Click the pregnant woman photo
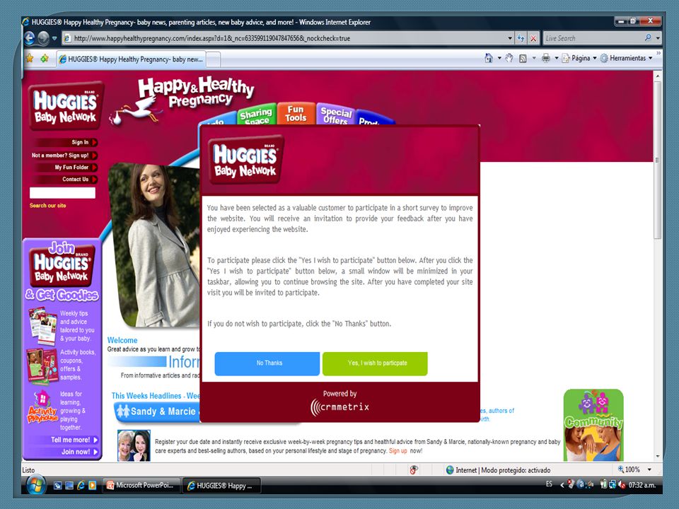Image resolution: width=679 pixels, height=509 pixels. coord(154,245)
